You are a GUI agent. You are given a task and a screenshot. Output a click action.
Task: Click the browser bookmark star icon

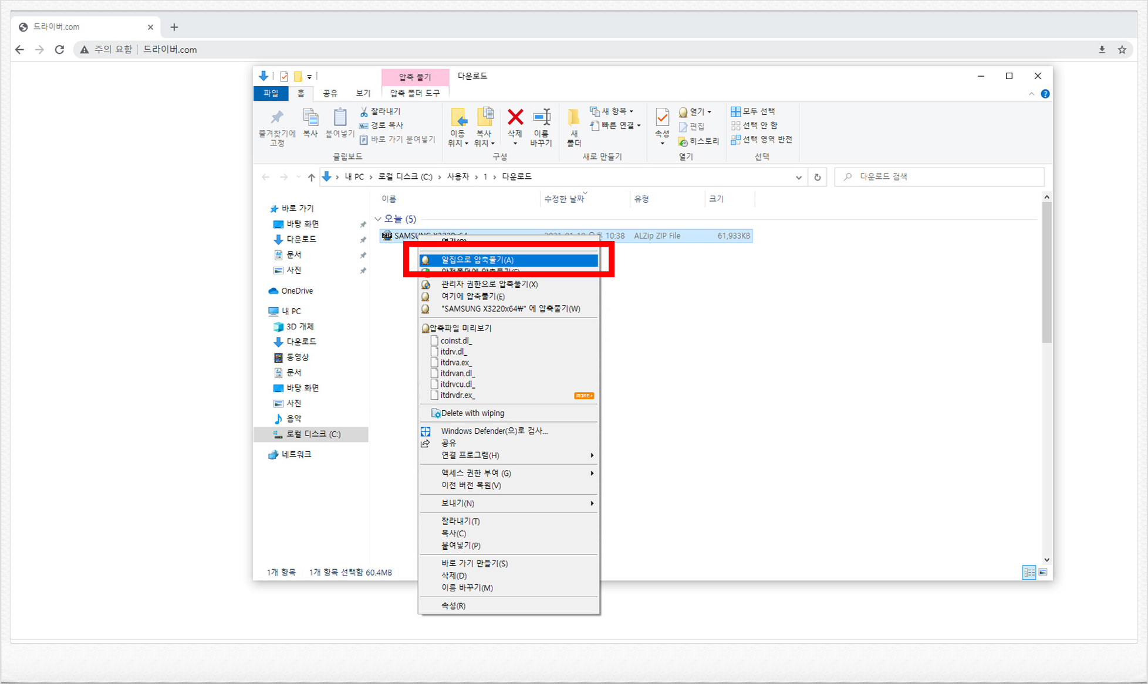tap(1122, 50)
